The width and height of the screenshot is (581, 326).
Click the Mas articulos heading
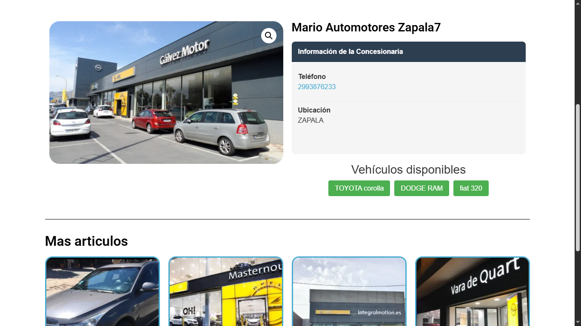tap(86, 241)
